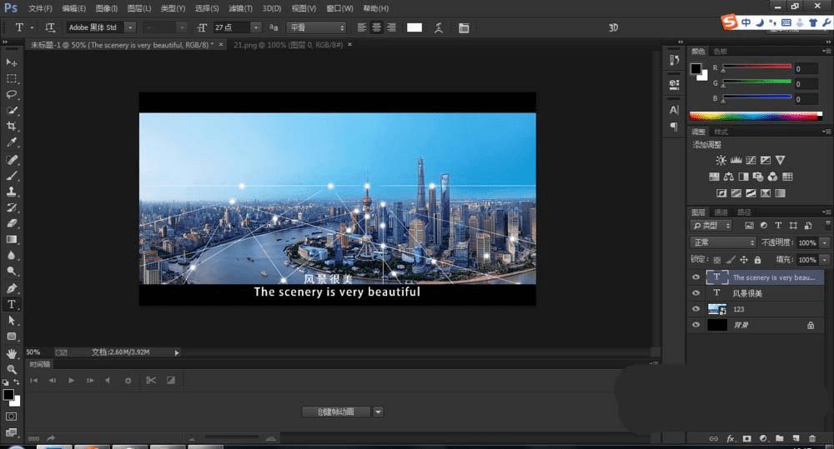834x449 pixels.
Task: Select the Crop tool
Action: (x=12, y=127)
